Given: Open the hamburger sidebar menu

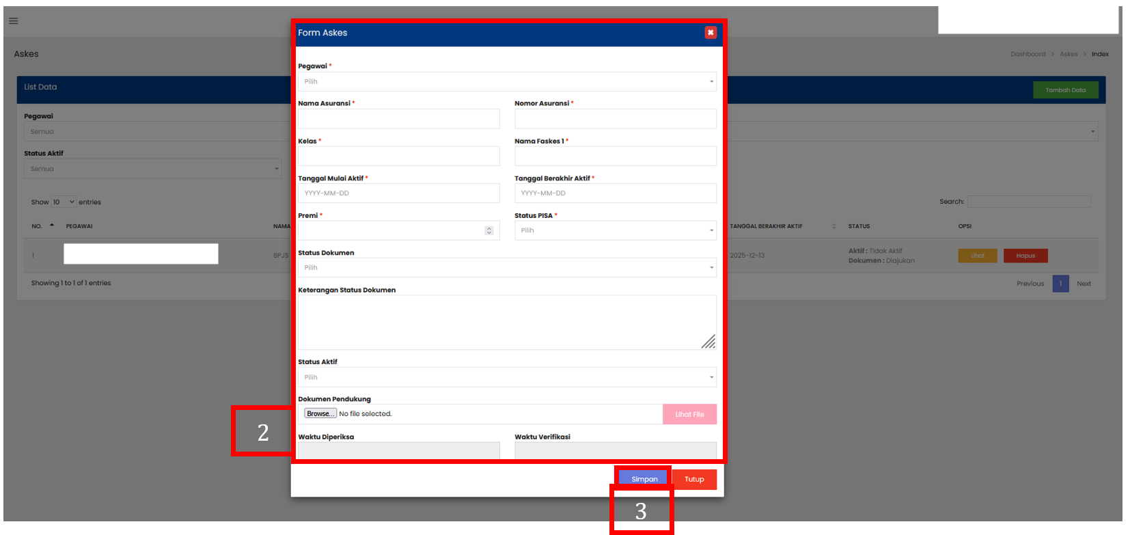Looking at the screenshot, I should [x=13, y=21].
